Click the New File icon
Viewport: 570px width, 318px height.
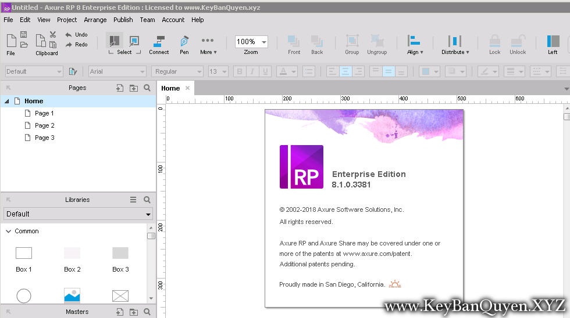(11, 40)
